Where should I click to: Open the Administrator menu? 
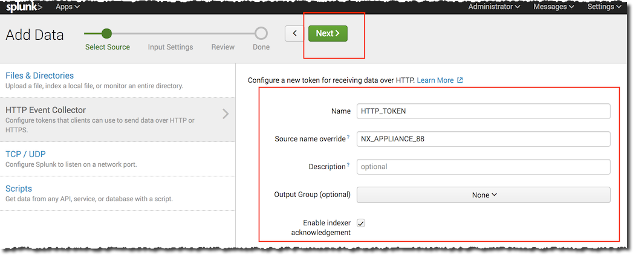coord(494,7)
